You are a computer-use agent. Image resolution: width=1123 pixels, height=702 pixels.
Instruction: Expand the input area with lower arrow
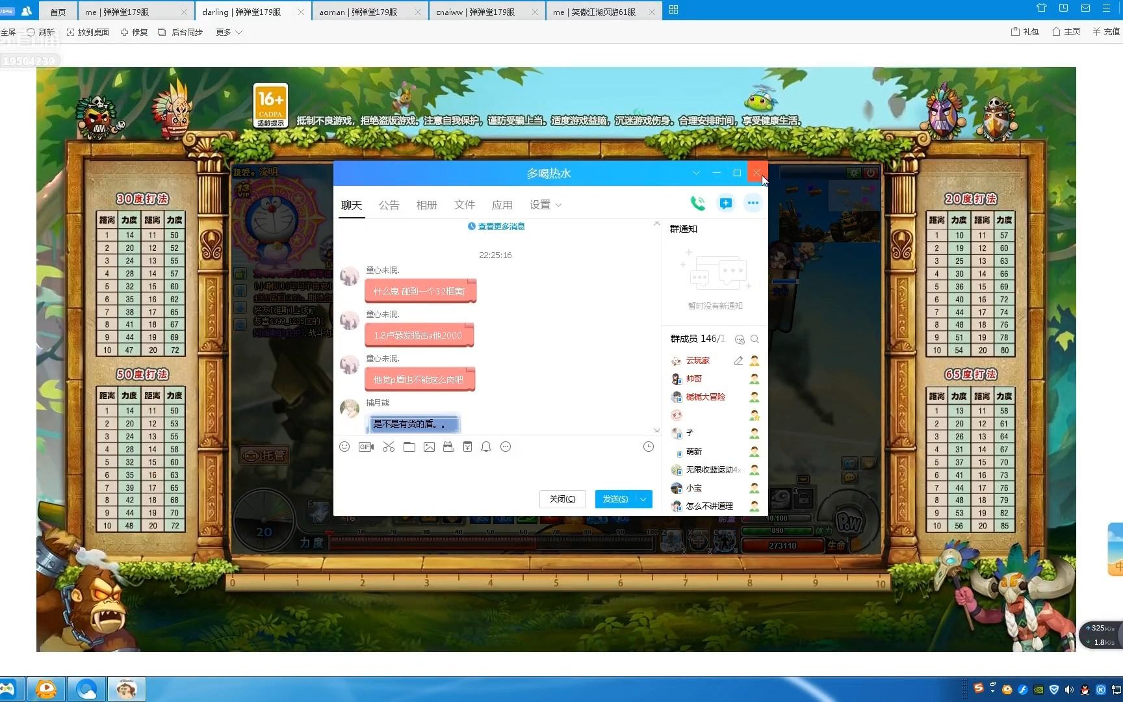(x=656, y=430)
